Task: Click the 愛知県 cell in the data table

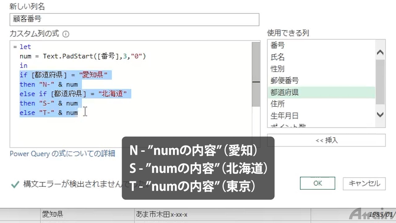Action: [x=53, y=214]
